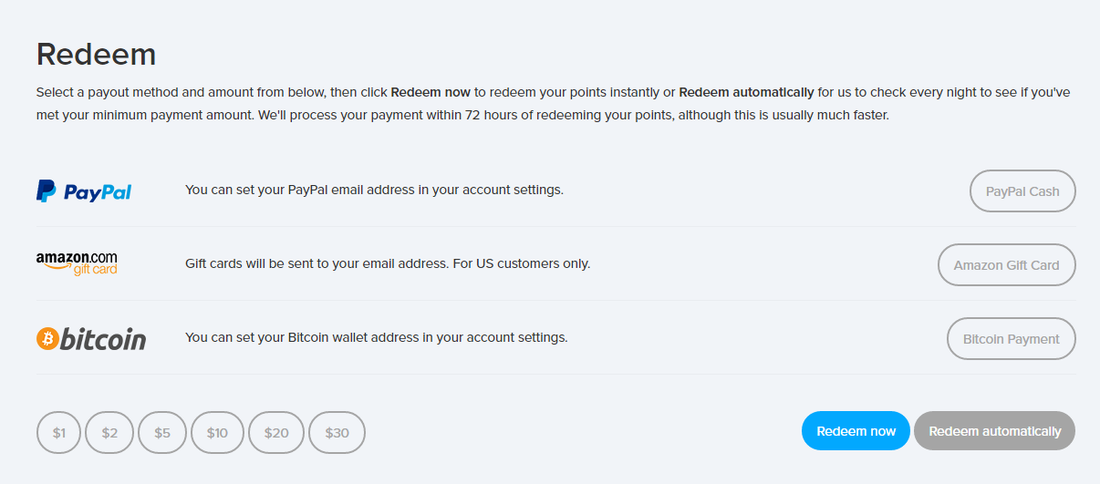Pick the $5 redemption amount
Image resolution: width=1100 pixels, height=484 pixels.
[162, 433]
